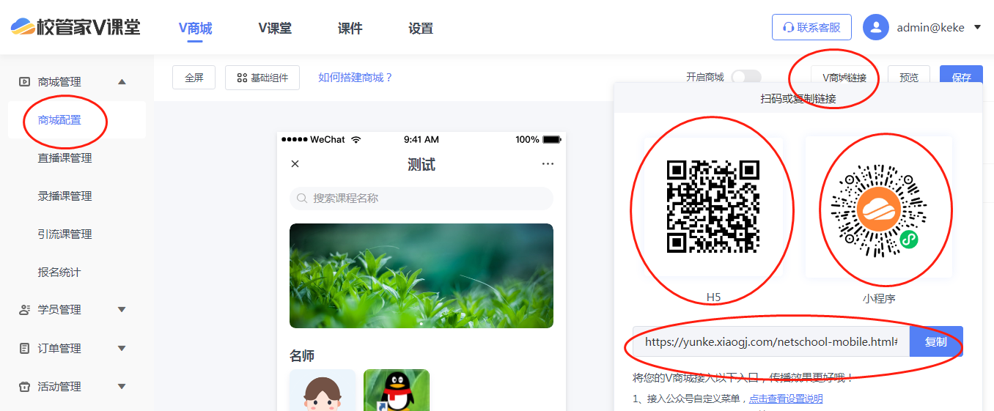Click the 基础组件 button
Image resolution: width=994 pixels, height=411 pixels.
(262, 78)
